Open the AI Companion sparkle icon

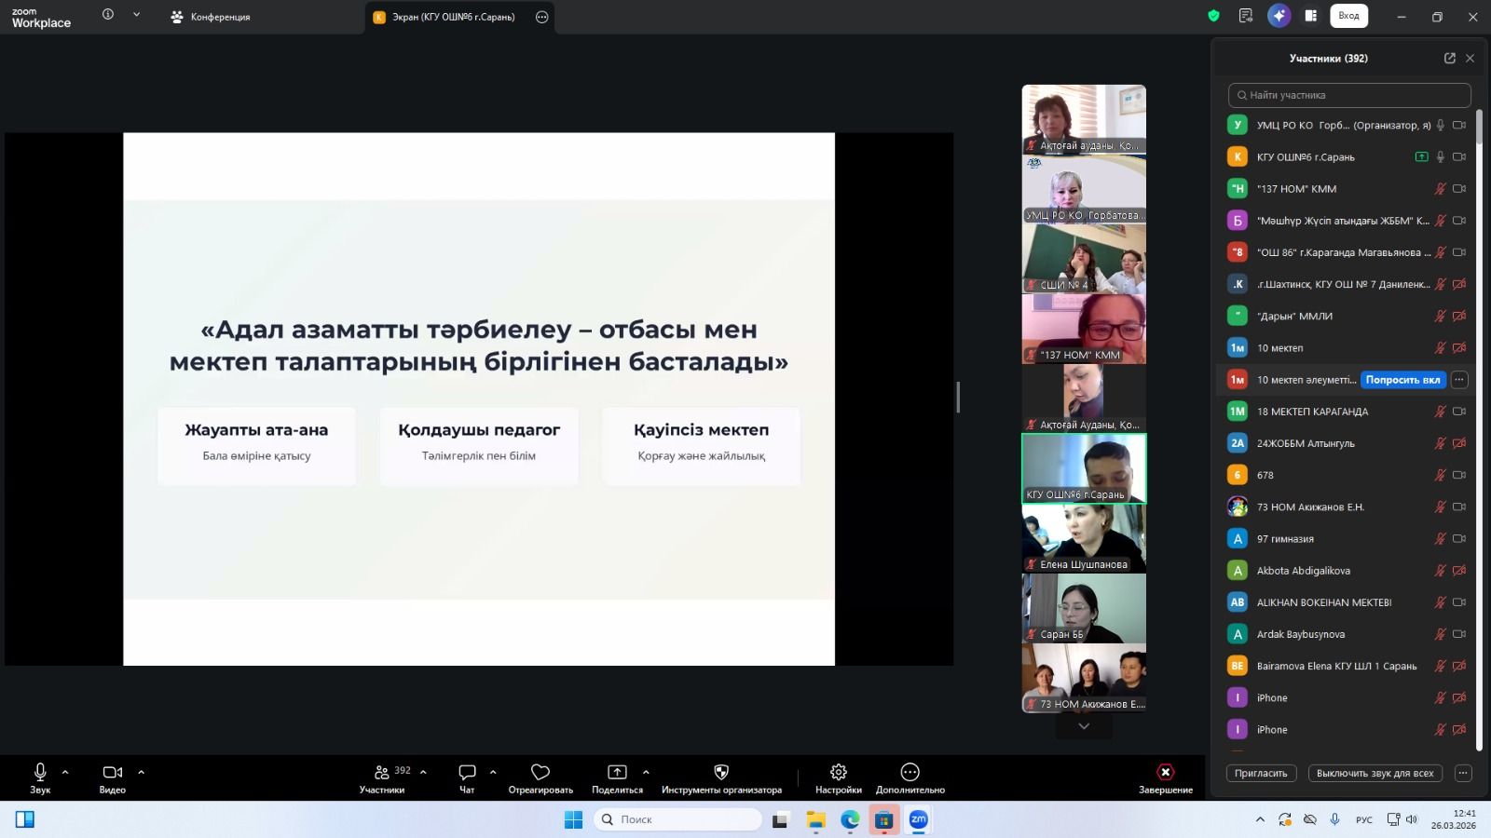pyautogui.click(x=1279, y=16)
